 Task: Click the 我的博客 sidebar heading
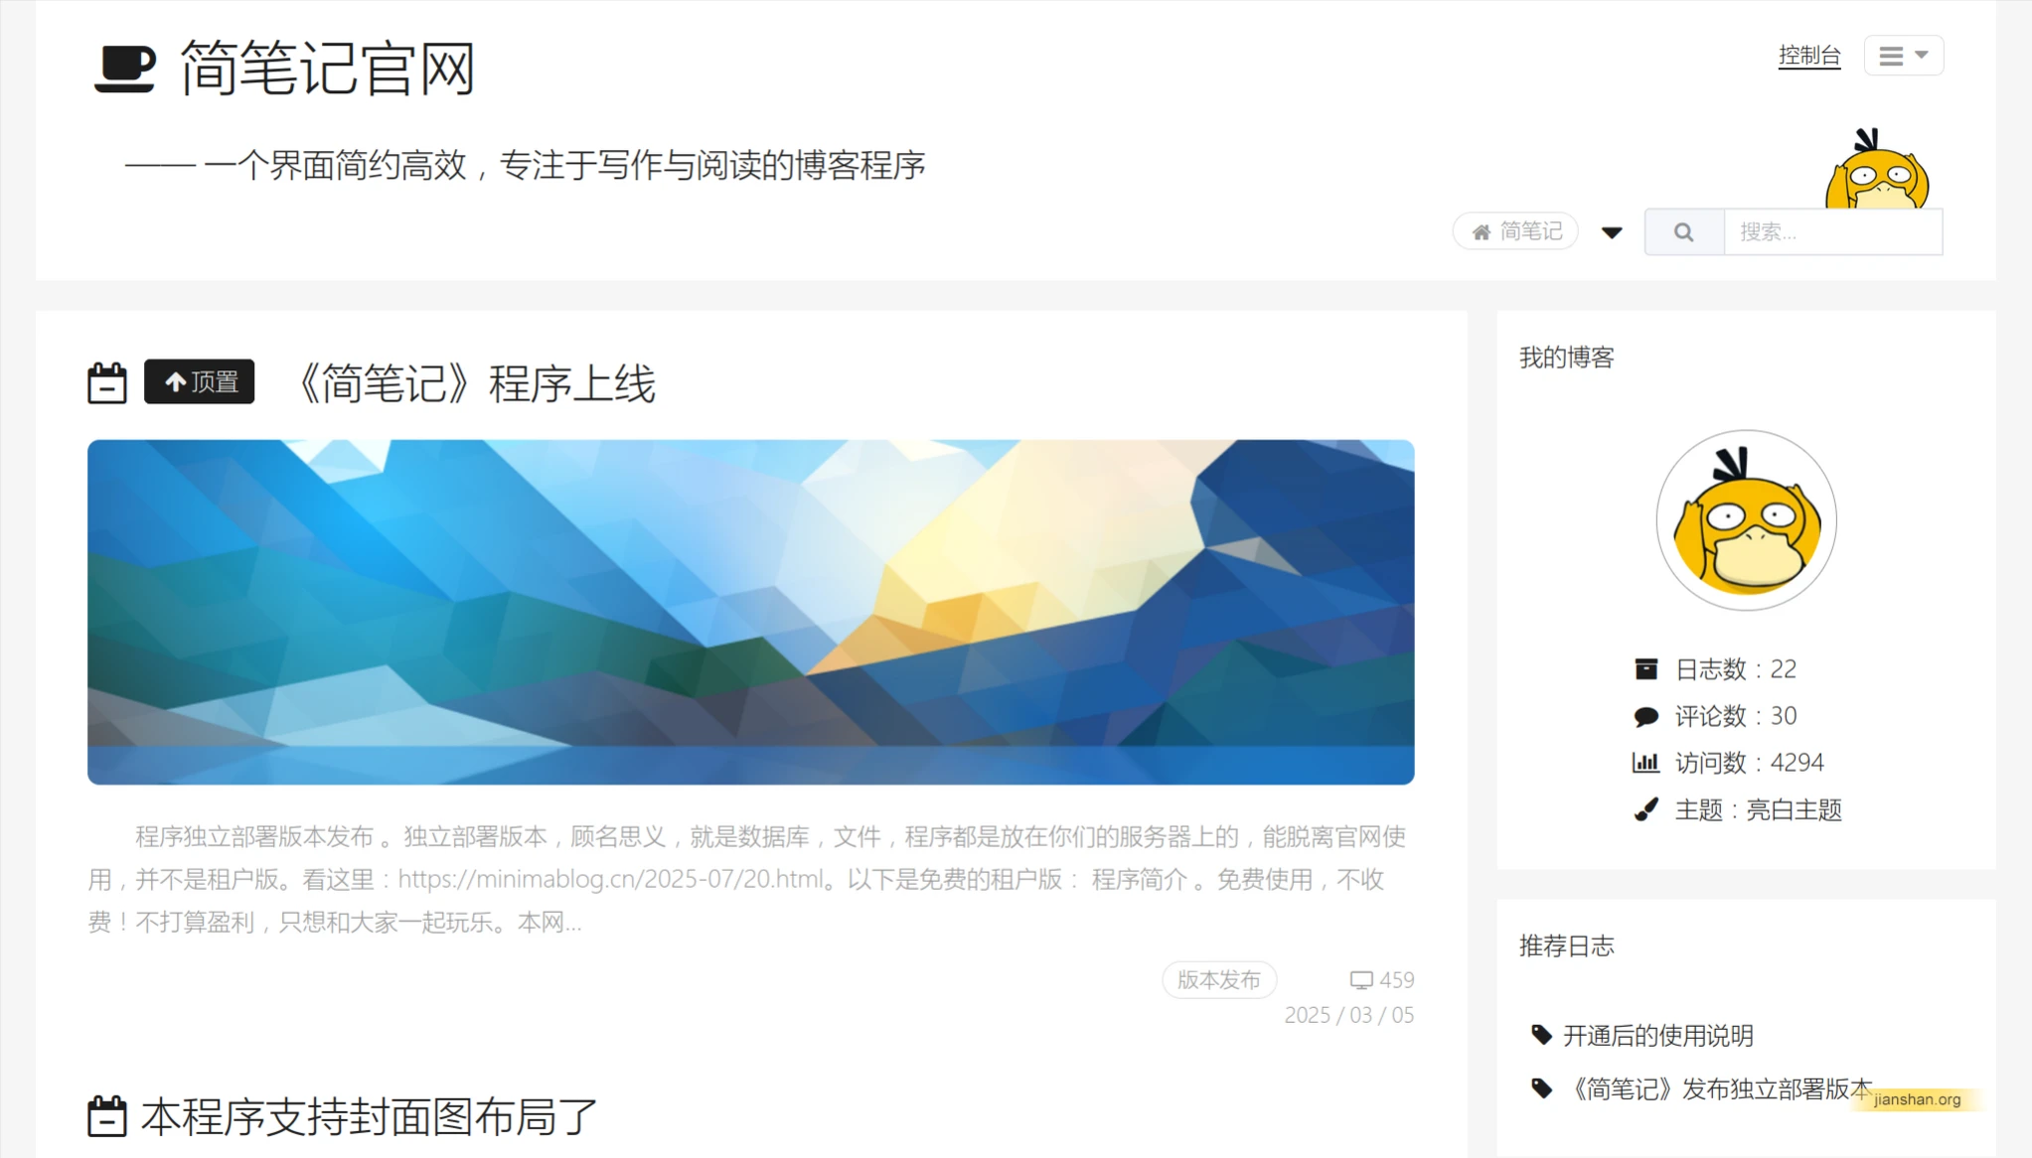(x=1567, y=358)
